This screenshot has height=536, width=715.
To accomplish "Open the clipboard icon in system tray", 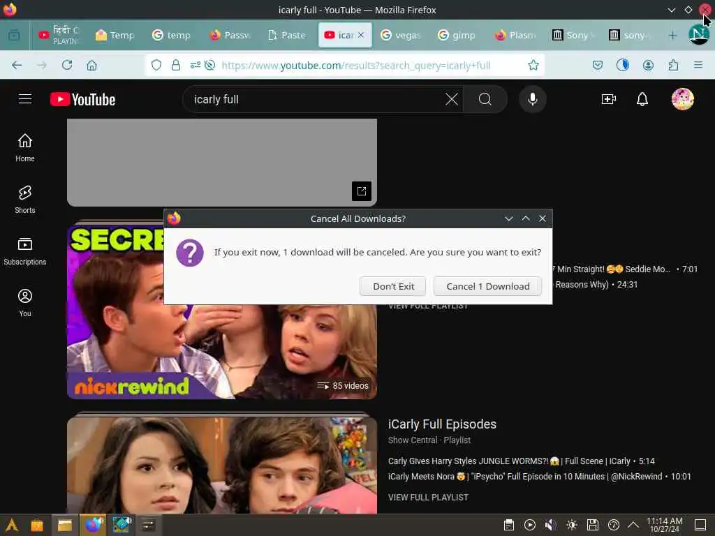I will [509, 525].
